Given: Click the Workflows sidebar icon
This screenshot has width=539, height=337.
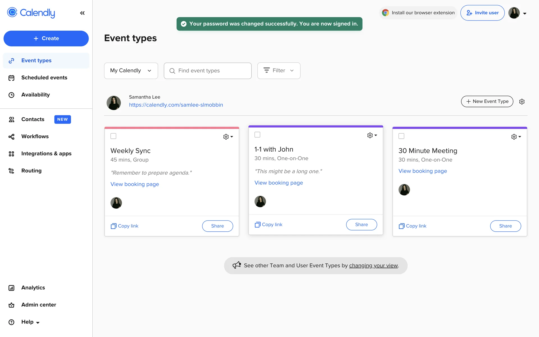Looking at the screenshot, I should point(11,136).
